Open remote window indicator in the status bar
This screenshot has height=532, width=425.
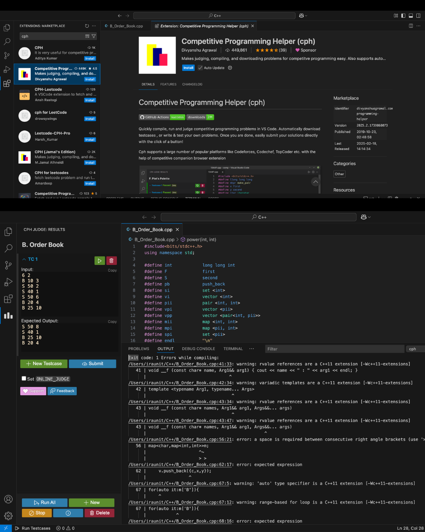click(x=6, y=528)
